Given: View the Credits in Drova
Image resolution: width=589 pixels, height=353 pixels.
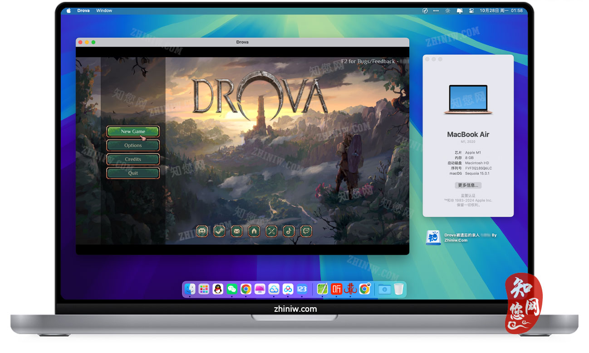Looking at the screenshot, I should click(x=133, y=159).
